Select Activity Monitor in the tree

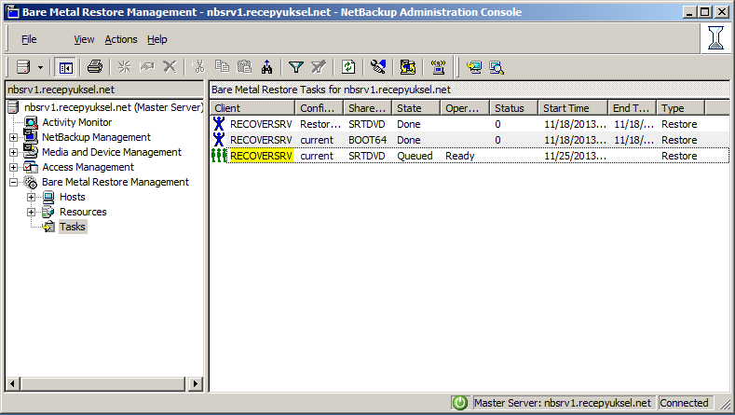(77, 122)
